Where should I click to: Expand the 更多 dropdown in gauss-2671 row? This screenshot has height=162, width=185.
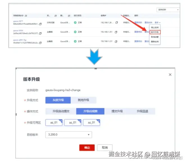(157, 23)
